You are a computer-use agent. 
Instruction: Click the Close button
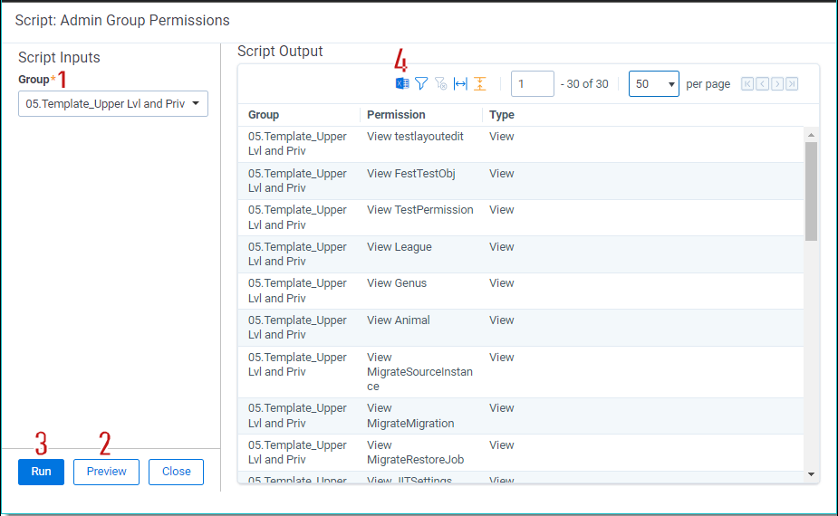pyautogui.click(x=176, y=472)
